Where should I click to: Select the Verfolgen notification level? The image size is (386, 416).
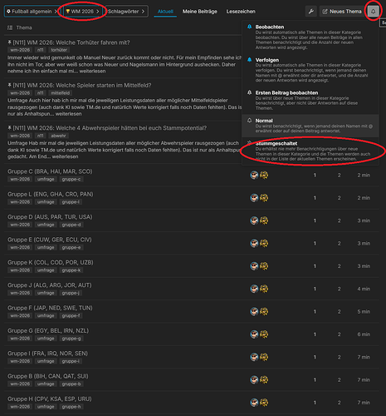[310, 70]
